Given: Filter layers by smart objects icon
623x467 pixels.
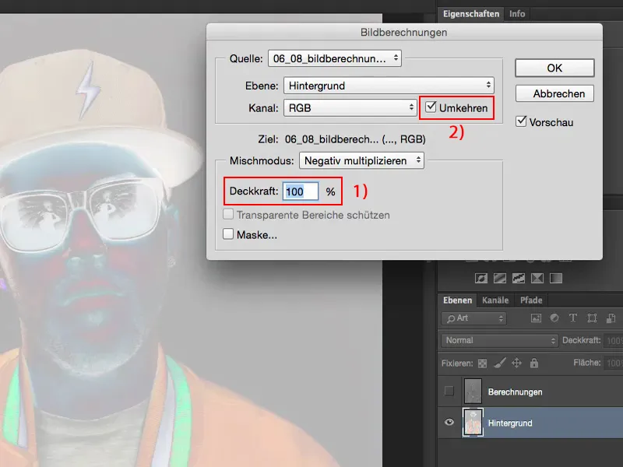Looking at the screenshot, I should coord(611,318).
